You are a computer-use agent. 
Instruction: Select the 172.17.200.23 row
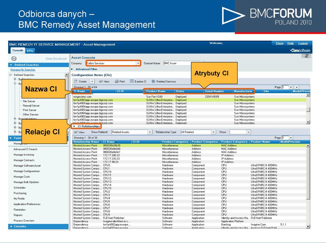click(189, 156)
